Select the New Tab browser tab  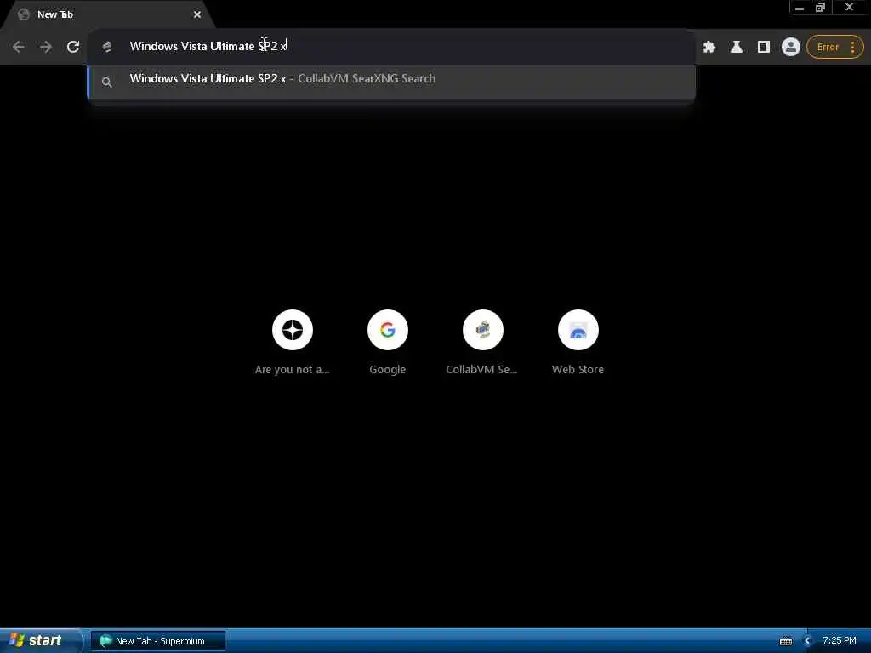tap(108, 14)
